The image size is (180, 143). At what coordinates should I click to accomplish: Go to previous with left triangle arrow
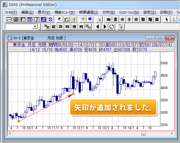click(97, 27)
